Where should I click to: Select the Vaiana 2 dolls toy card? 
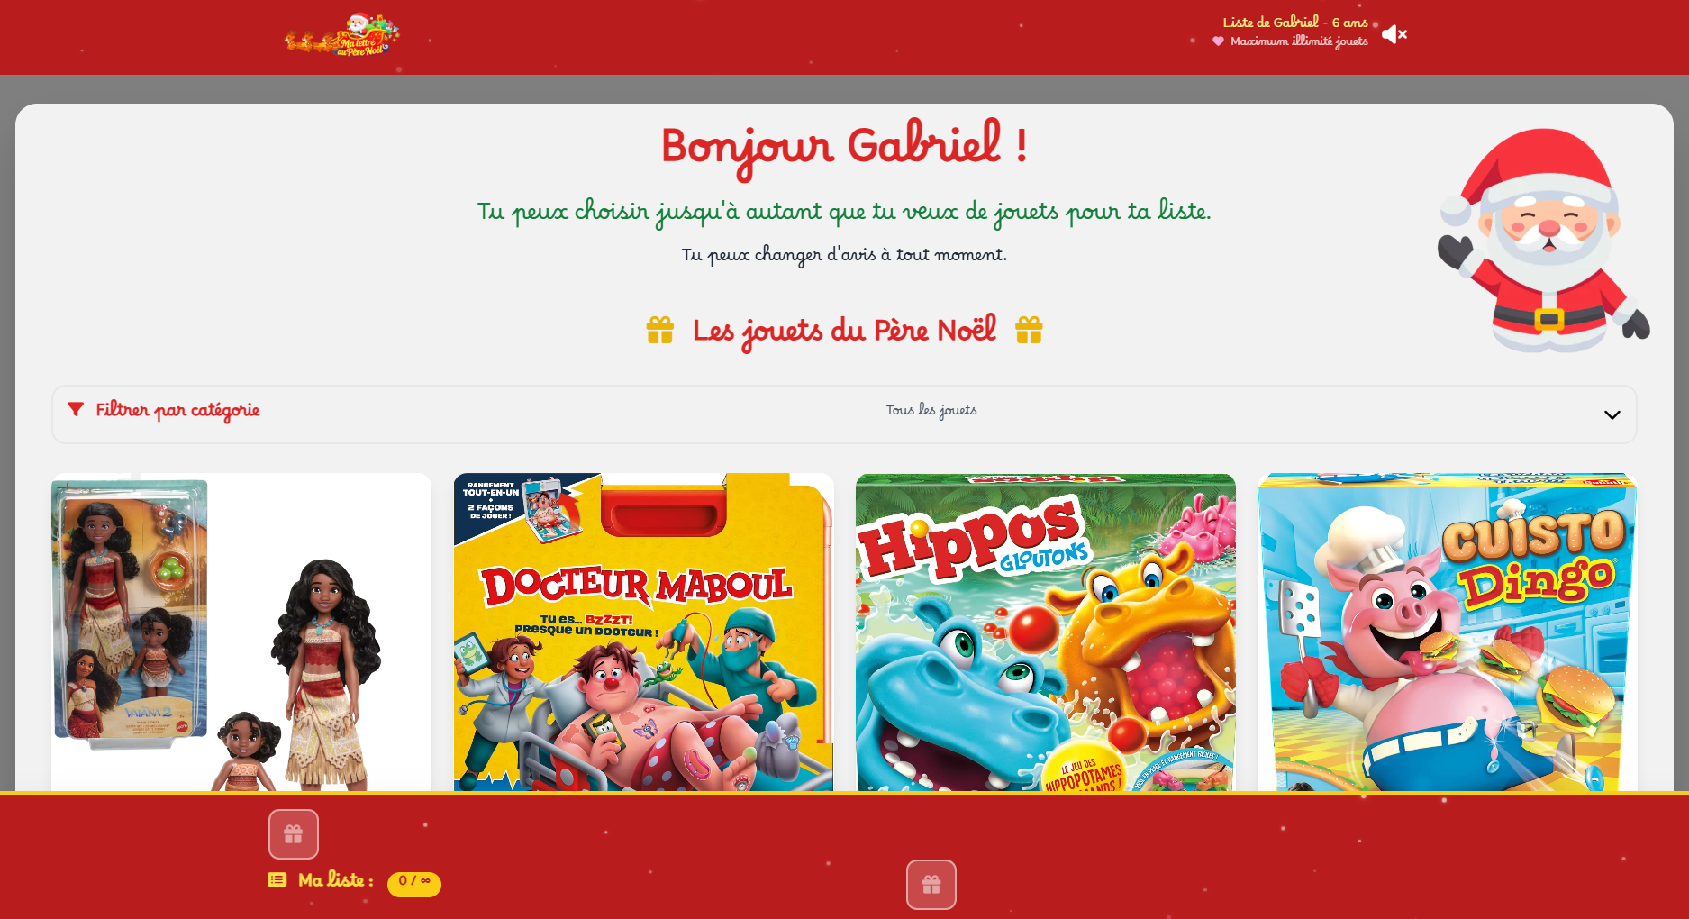pos(241,632)
